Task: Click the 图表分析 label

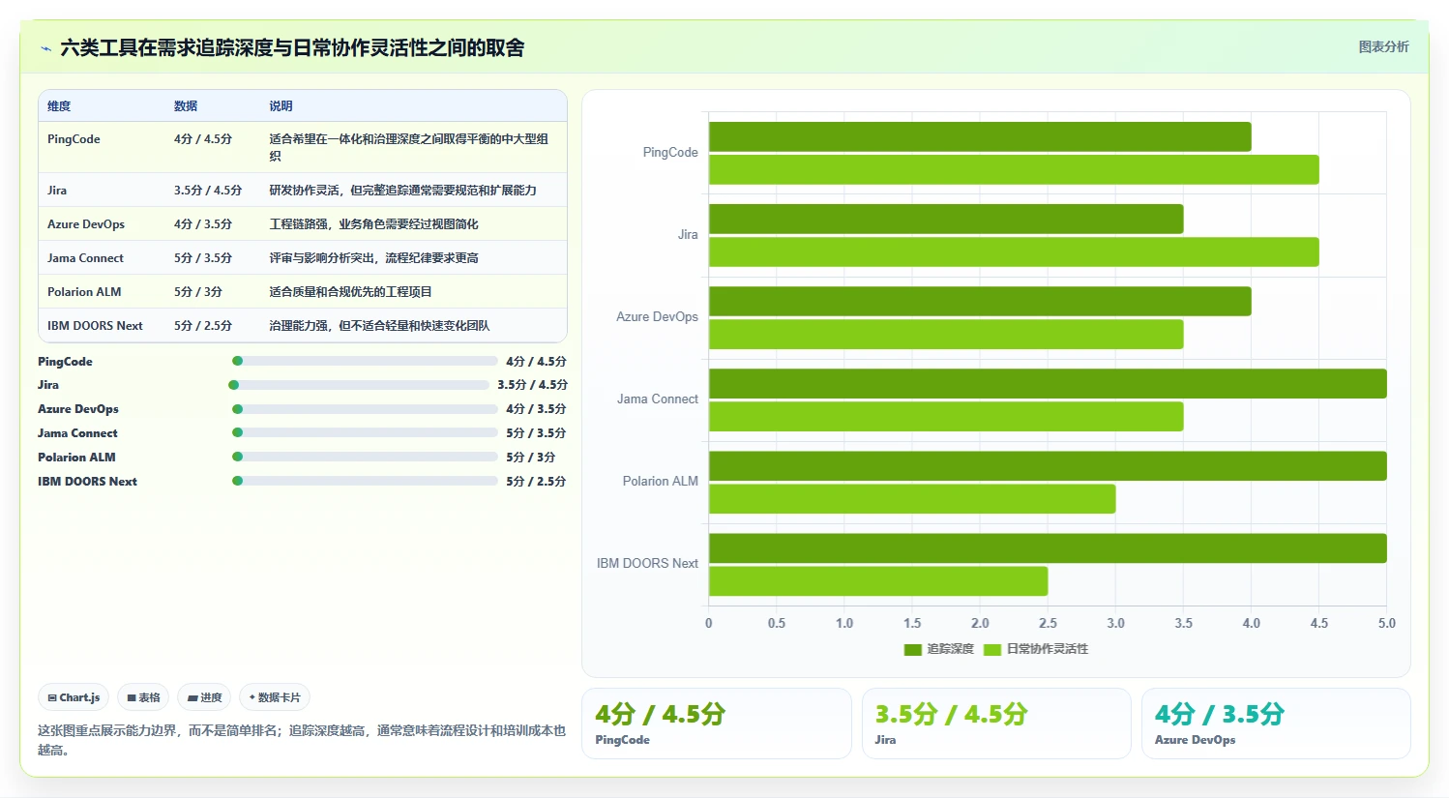Action: click(1383, 46)
